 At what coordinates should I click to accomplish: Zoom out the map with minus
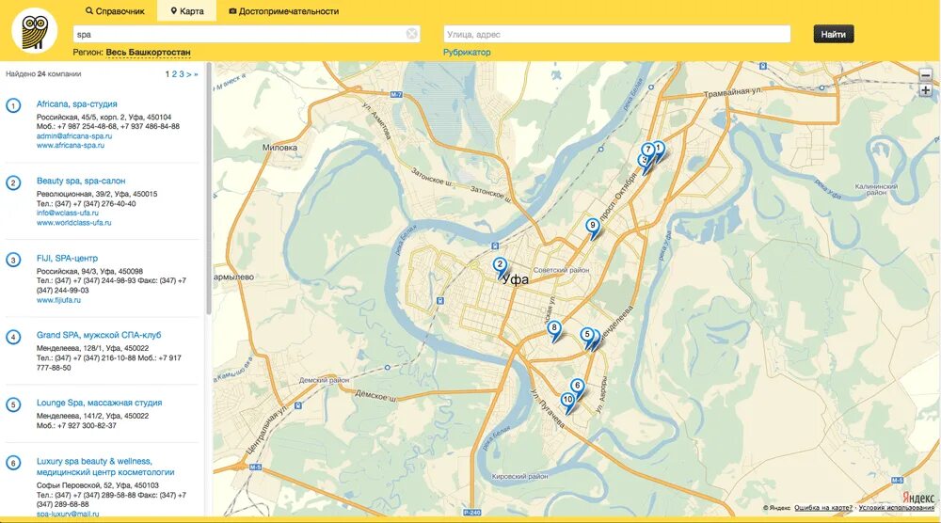[925, 75]
